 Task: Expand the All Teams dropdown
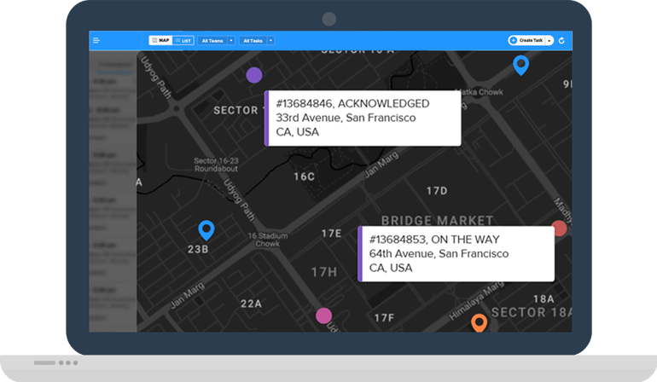point(231,40)
